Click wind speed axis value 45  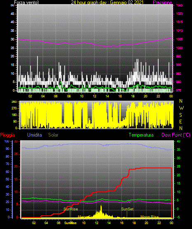(12, 14)
